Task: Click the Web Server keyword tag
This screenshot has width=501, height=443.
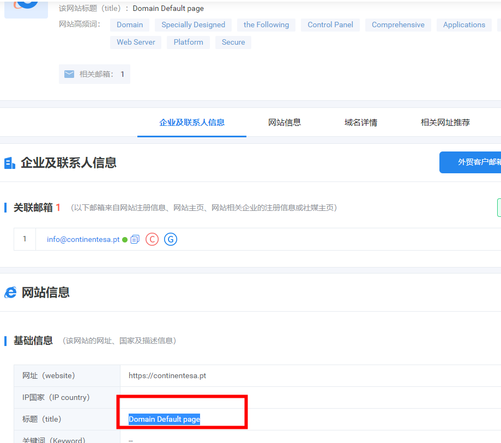Action: 135,42
